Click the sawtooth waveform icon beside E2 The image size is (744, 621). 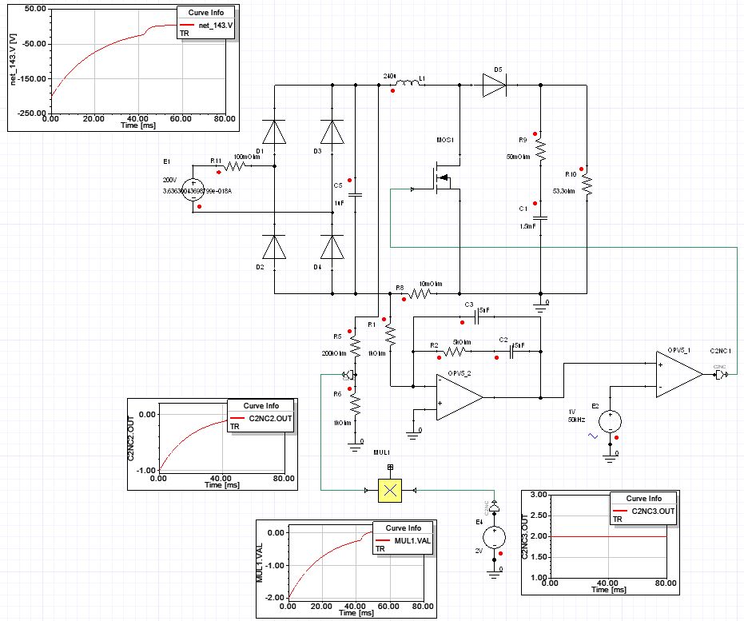(x=593, y=436)
